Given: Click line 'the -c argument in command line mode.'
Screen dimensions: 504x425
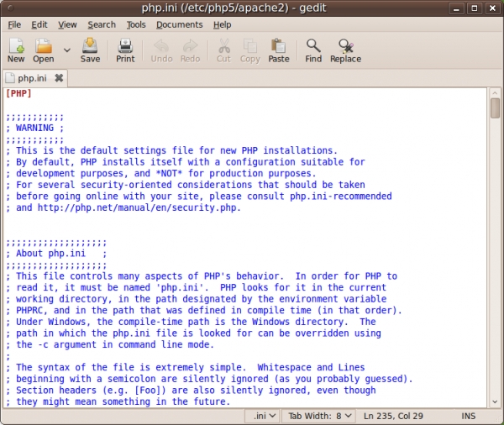Looking at the screenshot, I should tap(110, 344).
